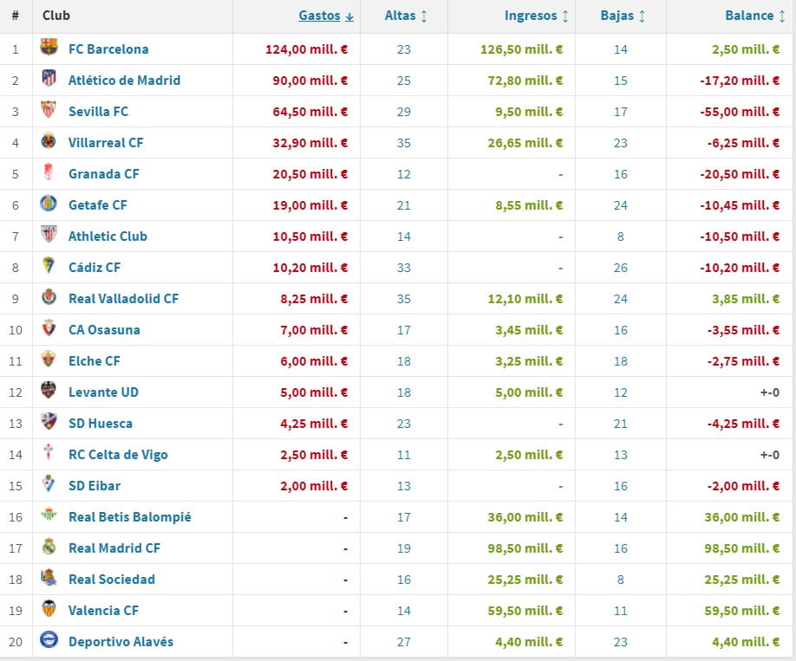This screenshot has height=661, width=796.
Task: Open the Real Madrid CF link
Action: coord(114,548)
